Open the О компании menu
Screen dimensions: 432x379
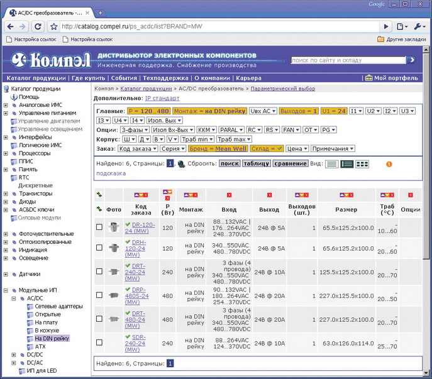[x=212, y=78]
